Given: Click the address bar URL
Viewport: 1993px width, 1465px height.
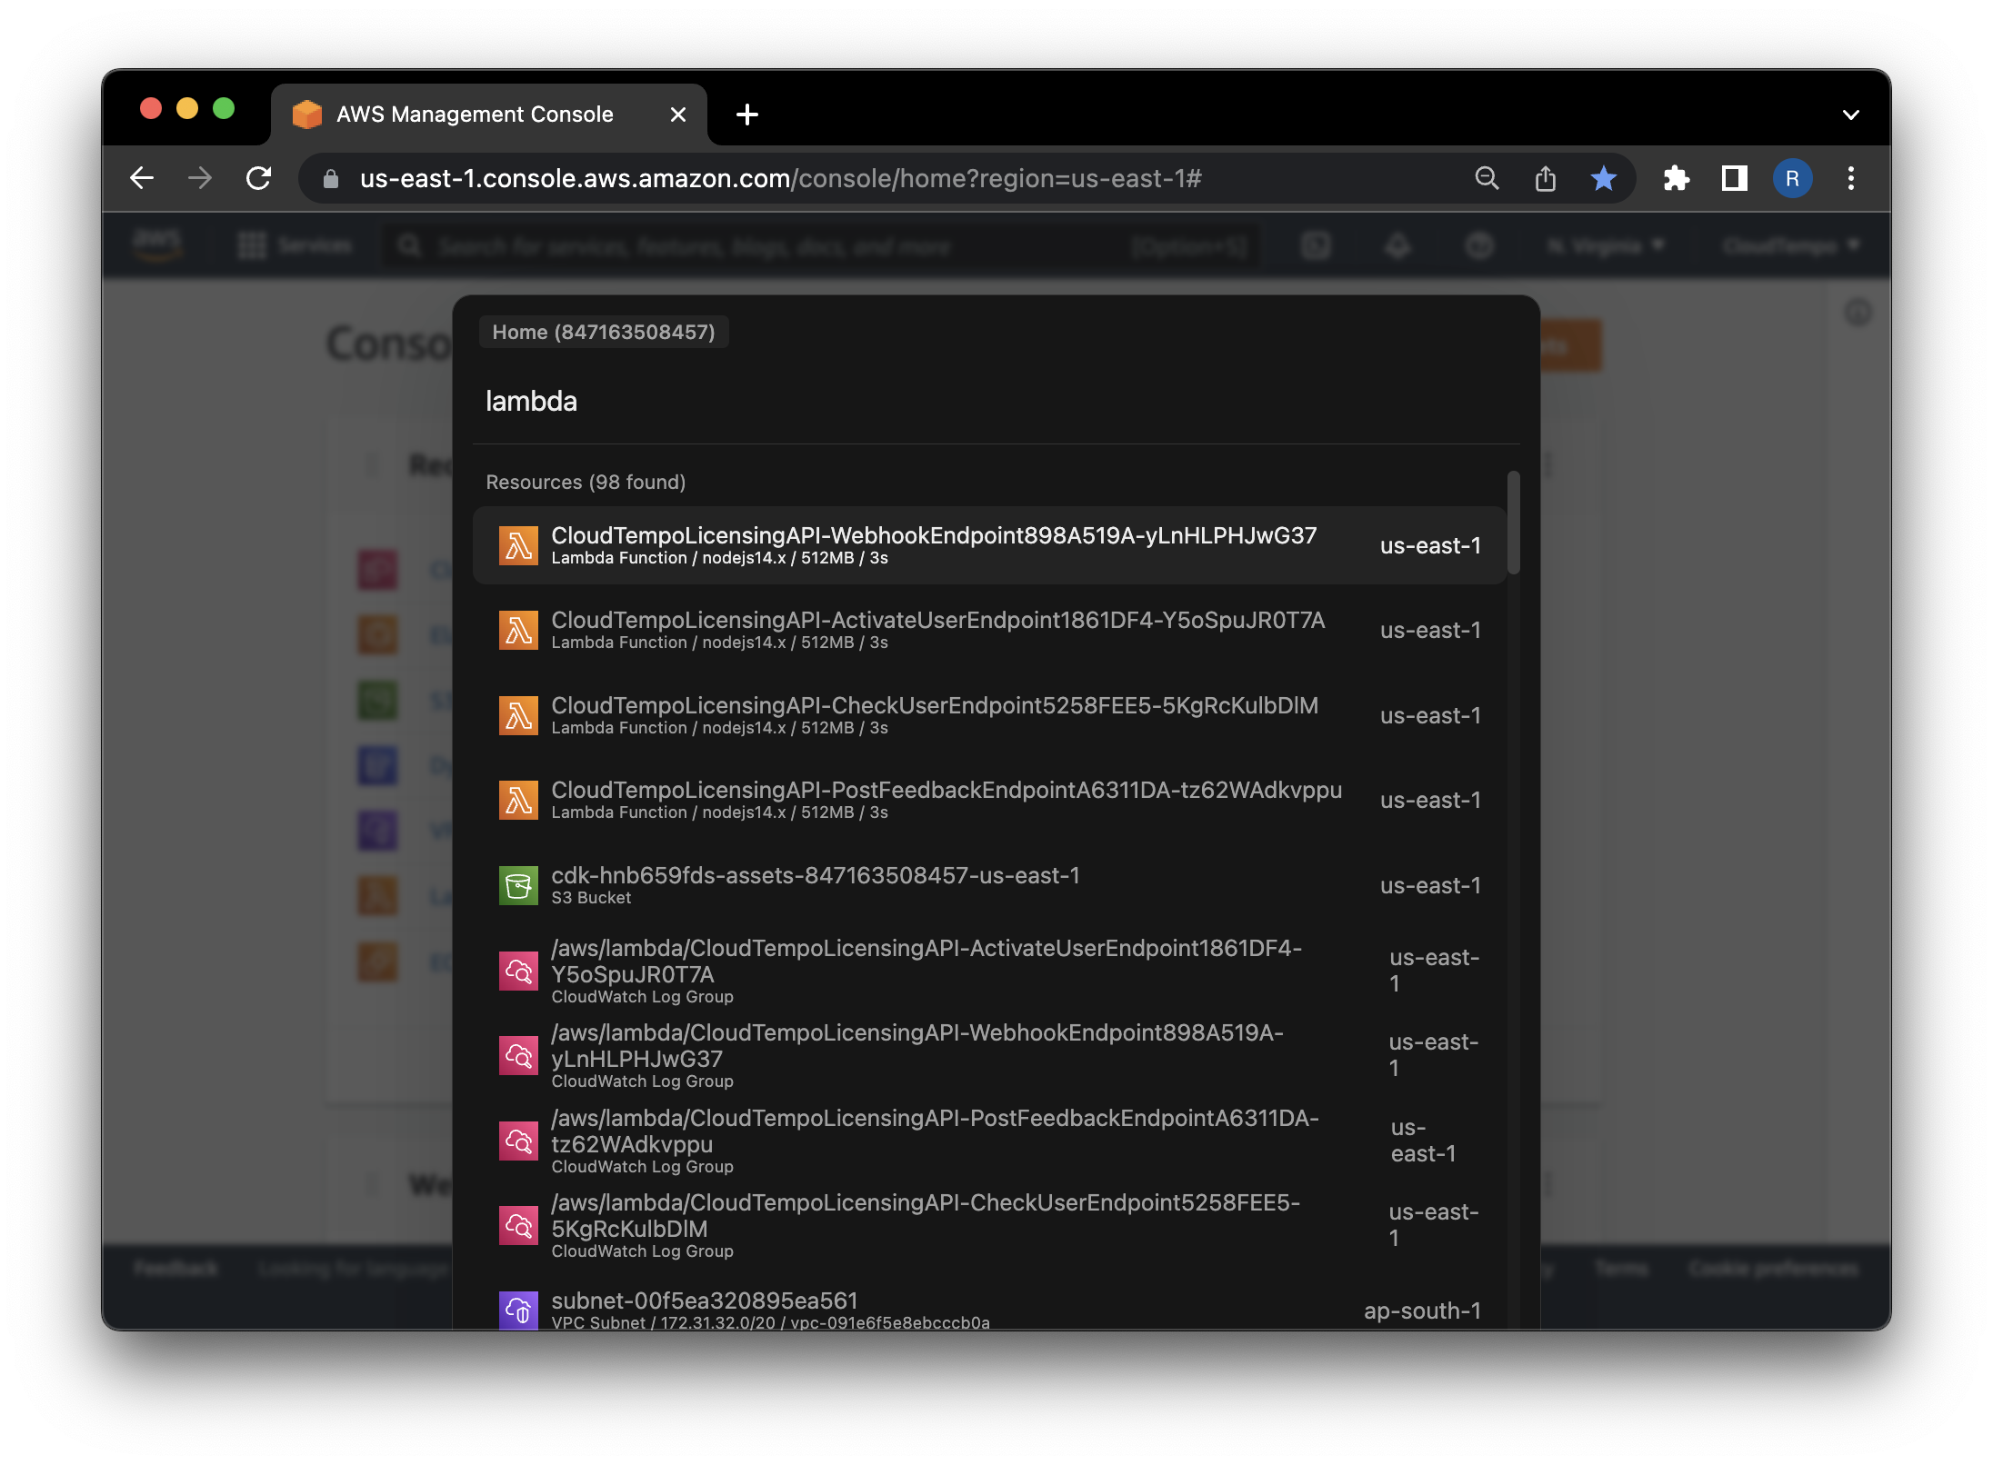Looking at the screenshot, I should [780, 178].
